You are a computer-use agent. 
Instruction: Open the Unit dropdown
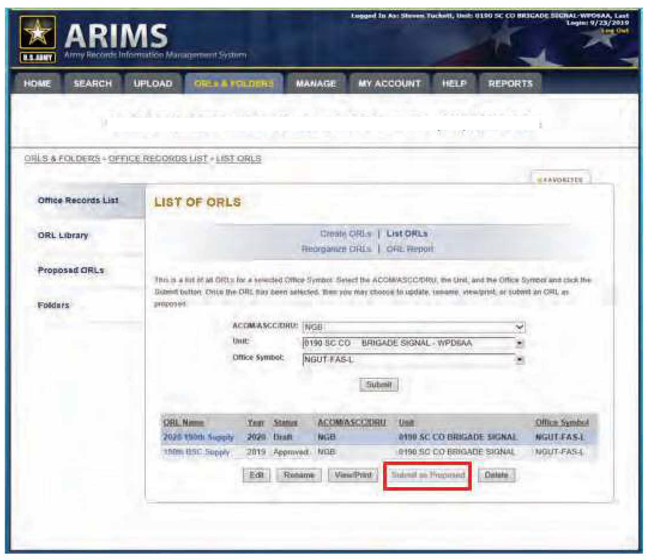(x=414, y=343)
